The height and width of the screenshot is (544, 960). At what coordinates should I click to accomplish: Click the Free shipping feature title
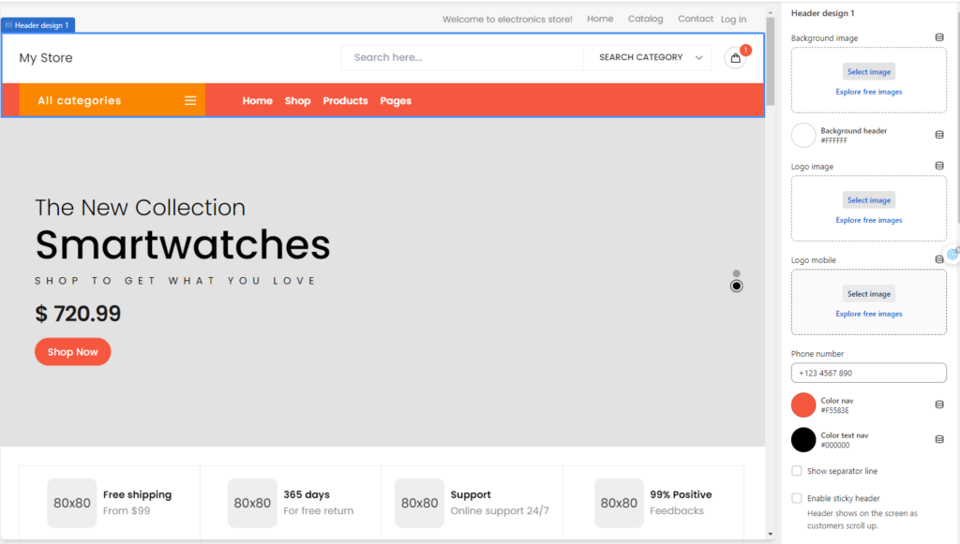click(137, 494)
